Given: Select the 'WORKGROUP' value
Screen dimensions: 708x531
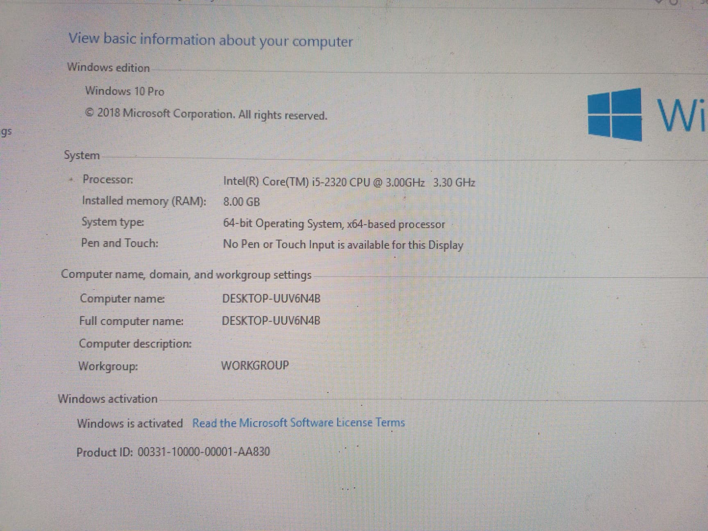Looking at the screenshot, I should (x=255, y=365).
